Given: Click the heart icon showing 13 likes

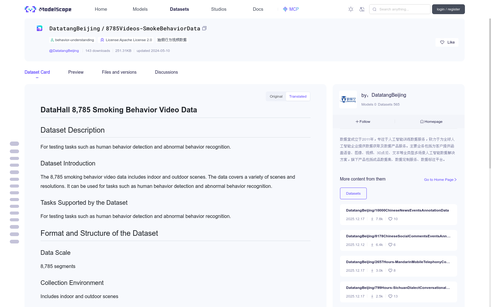Looking at the screenshot, I should pos(390,296).
